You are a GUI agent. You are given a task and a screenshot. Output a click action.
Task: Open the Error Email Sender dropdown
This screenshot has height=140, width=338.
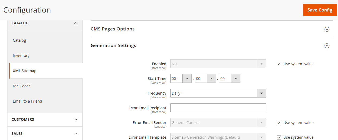tap(218, 123)
